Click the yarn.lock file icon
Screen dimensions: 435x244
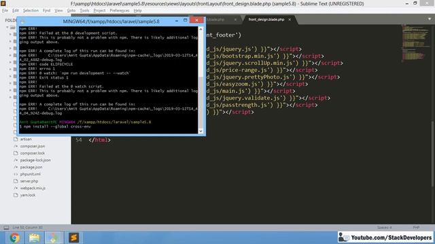(16, 195)
